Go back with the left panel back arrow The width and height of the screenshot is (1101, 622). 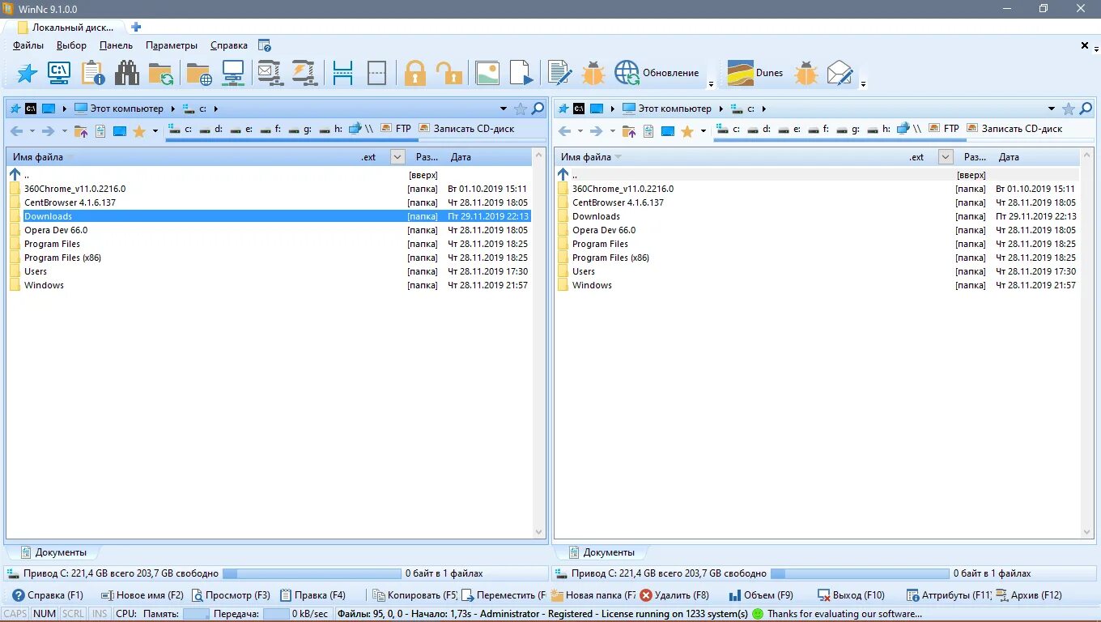16,131
